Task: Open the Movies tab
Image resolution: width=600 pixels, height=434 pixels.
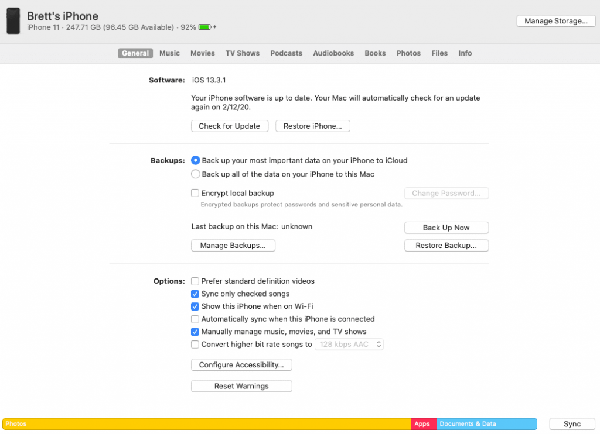Action: pyautogui.click(x=202, y=53)
